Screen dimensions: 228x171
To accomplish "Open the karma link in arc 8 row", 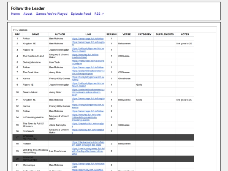I will tap(88, 79).
